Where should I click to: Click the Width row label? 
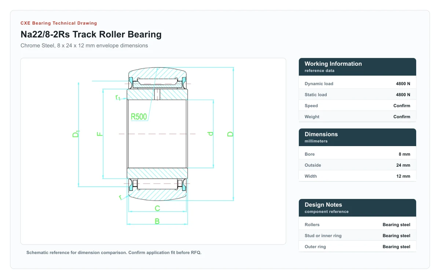click(311, 176)
